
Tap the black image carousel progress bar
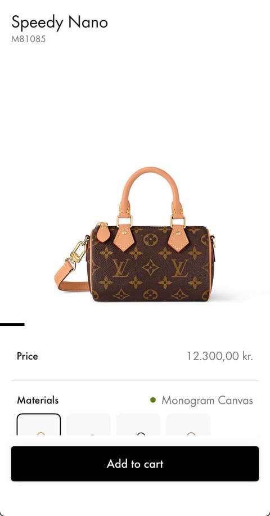pos(12,325)
